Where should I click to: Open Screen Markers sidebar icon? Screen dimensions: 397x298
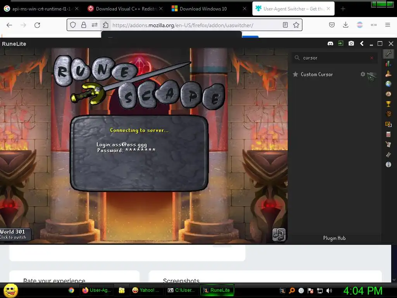388,124
